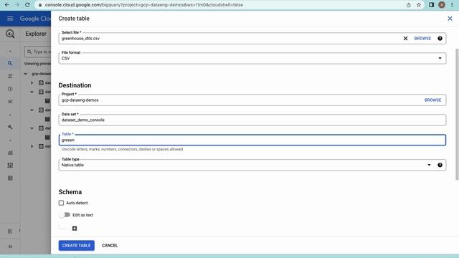
Task: Open the browser side panel icon
Action: tap(431, 5)
